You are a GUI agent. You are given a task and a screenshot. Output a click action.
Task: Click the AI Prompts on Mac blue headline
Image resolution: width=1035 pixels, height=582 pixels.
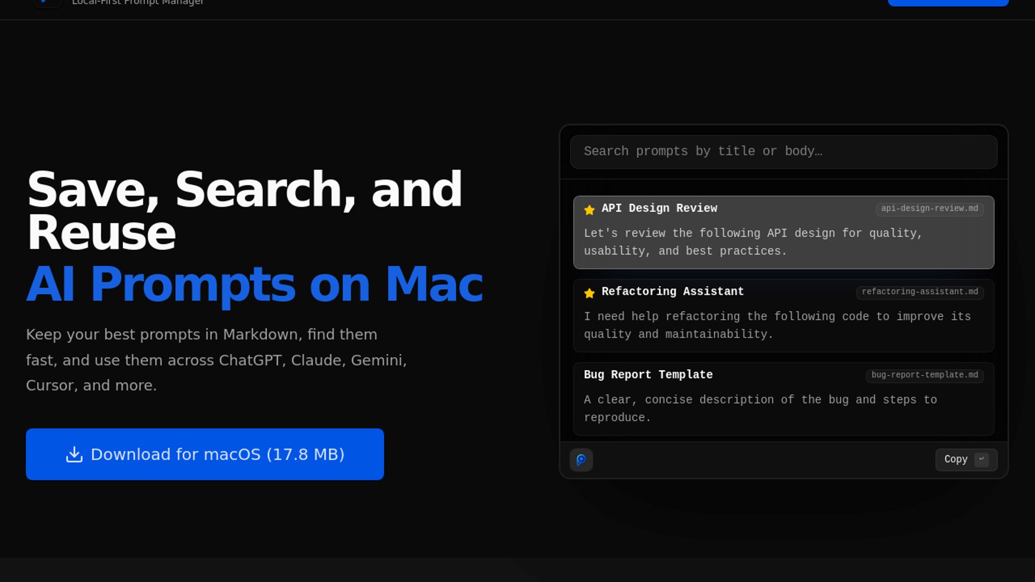coord(254,284)
